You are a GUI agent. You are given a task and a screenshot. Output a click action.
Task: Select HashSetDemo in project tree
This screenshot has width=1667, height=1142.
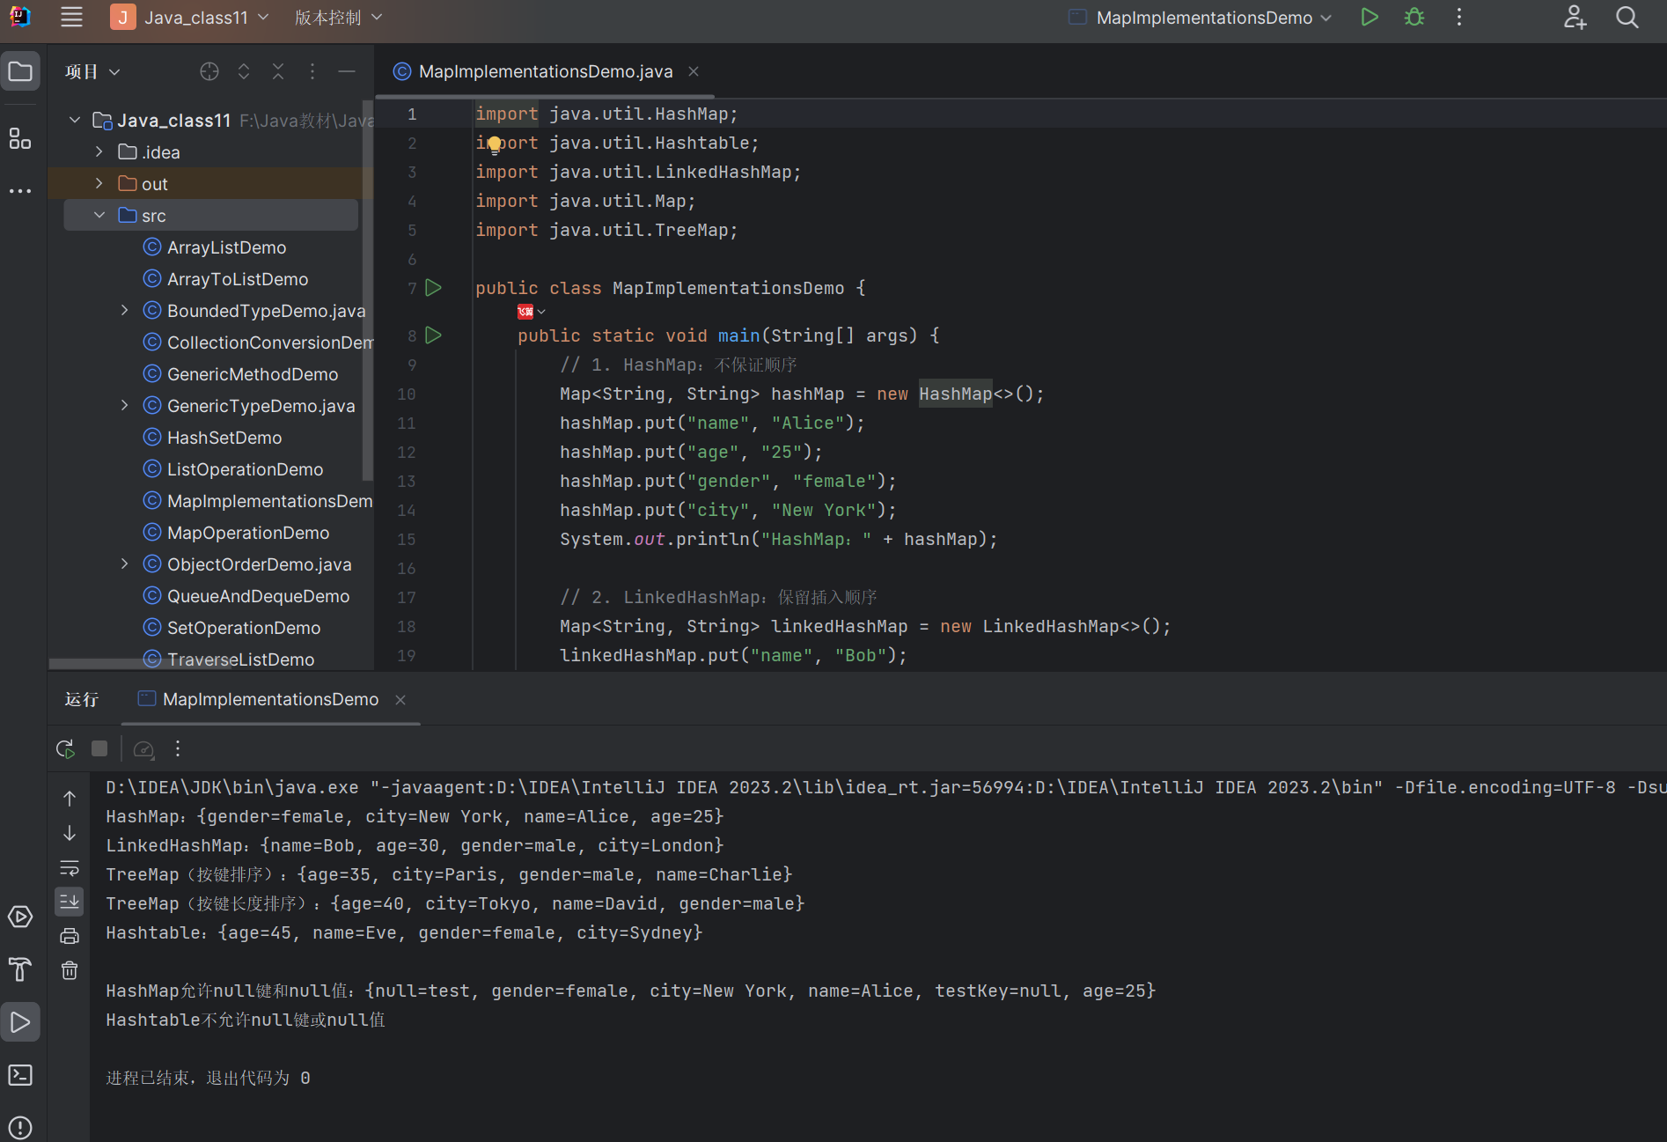click(x=224, y=438)
